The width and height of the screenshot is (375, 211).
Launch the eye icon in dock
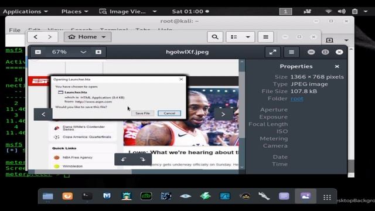(185, 196)
